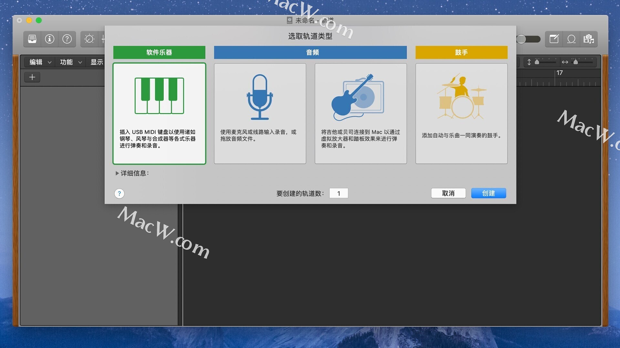Image resolution: width=620 pixels, height=348 pixels.
Task: Toggle the switch left of the editor icons
Action: click(x=528, y=39)
